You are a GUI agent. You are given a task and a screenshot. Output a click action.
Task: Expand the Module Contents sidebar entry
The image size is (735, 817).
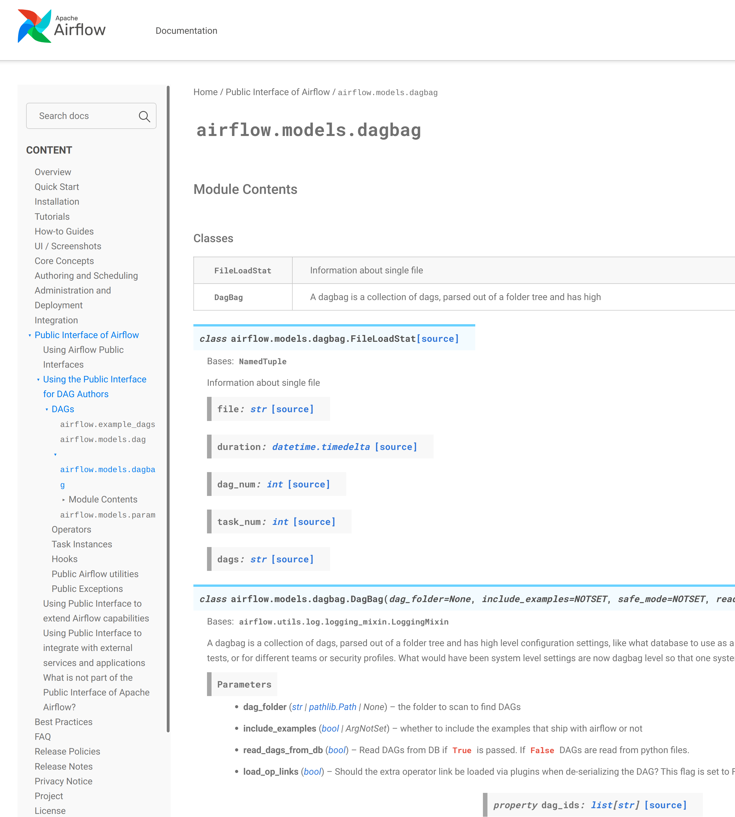[64, 500]
